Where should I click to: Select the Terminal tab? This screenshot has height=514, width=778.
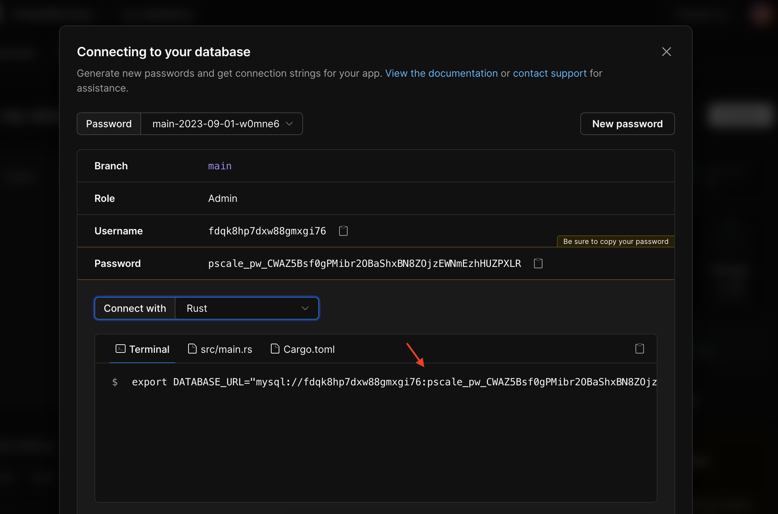pyautogui.click(x=149, y=349)
